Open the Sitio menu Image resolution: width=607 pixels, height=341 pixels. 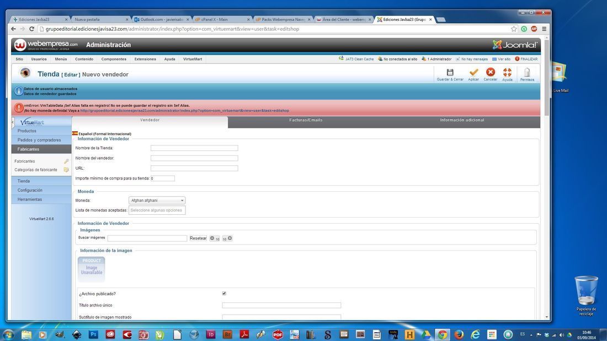tap(19, 59)
